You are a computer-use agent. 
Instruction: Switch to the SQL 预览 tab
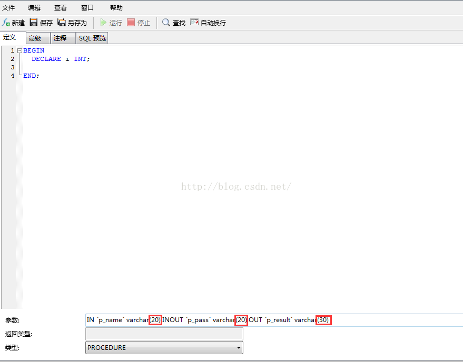(x=92, y=38)
